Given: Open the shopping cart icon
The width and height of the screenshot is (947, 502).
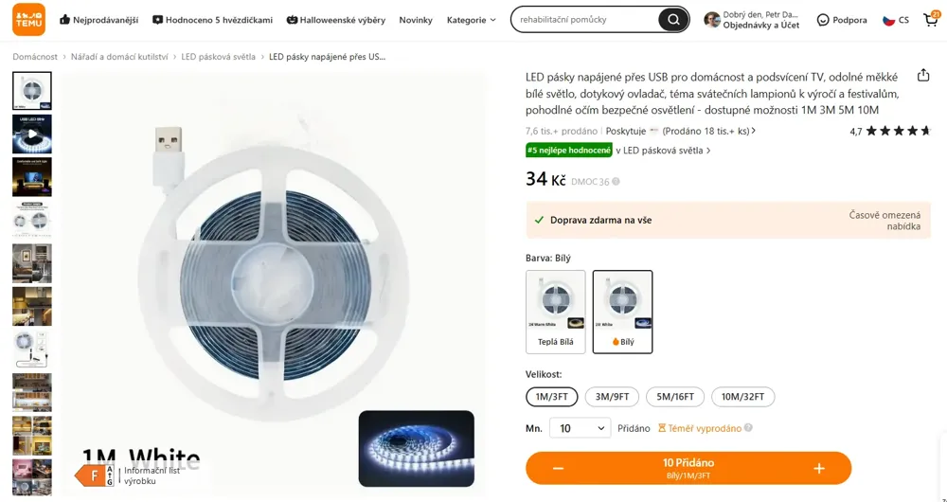Looking at the screenshot, I should pyautogui.click(x=931, y=19).
